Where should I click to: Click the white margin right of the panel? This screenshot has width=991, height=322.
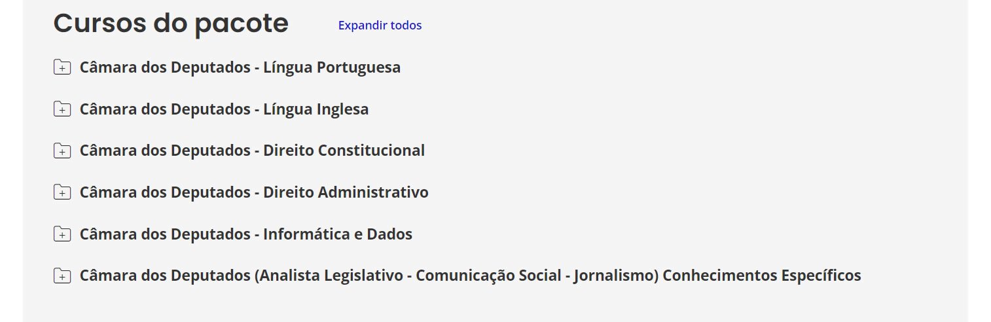tap(979, 164)
